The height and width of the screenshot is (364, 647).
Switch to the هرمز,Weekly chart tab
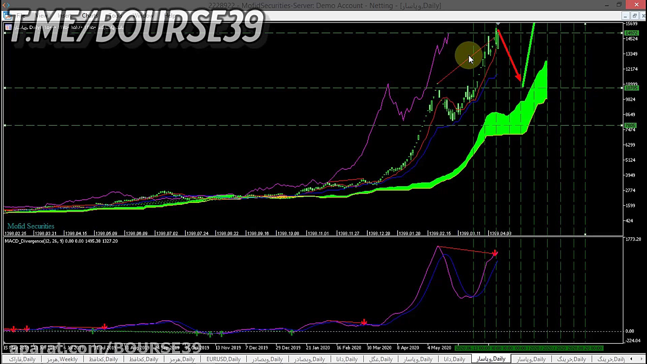pyautogui.click(x=62, y=359)
